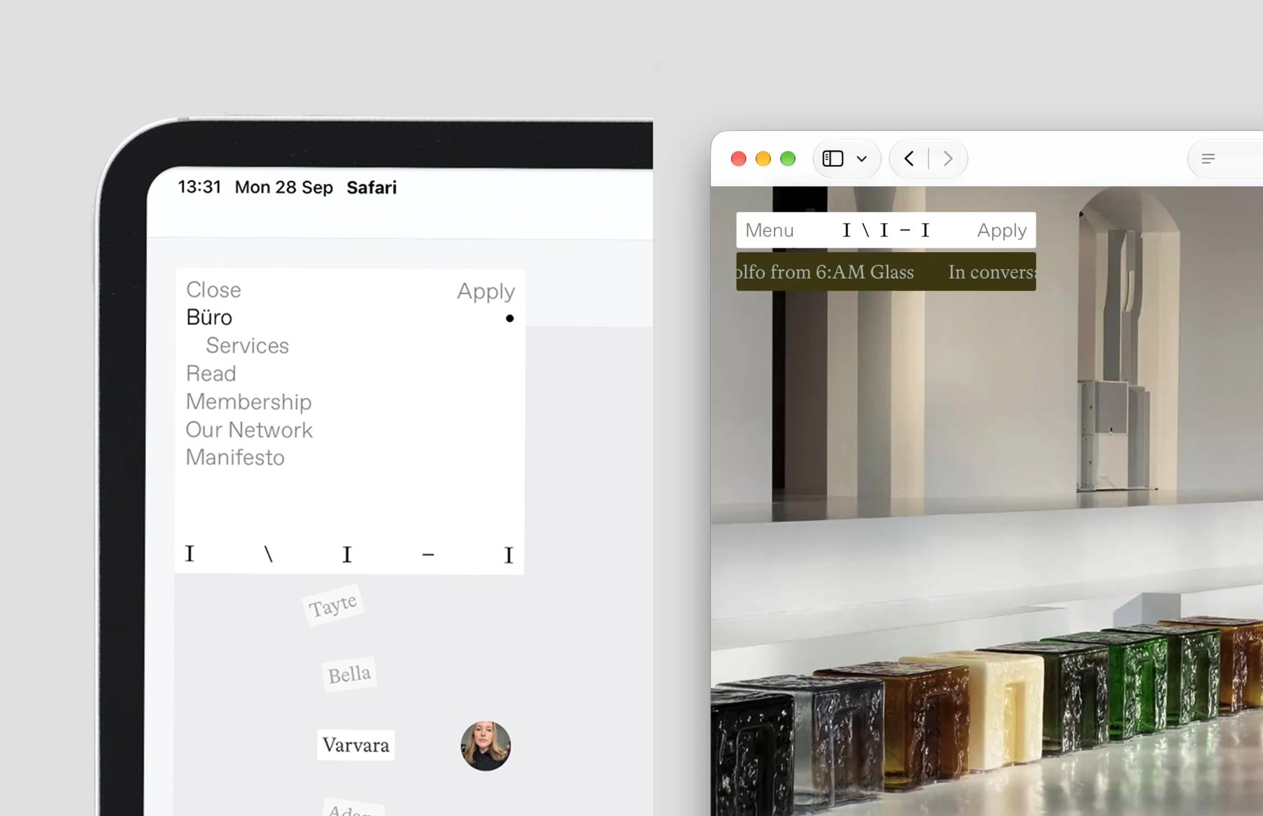Open Menu in the desktop site header

(x=769, y=230)
